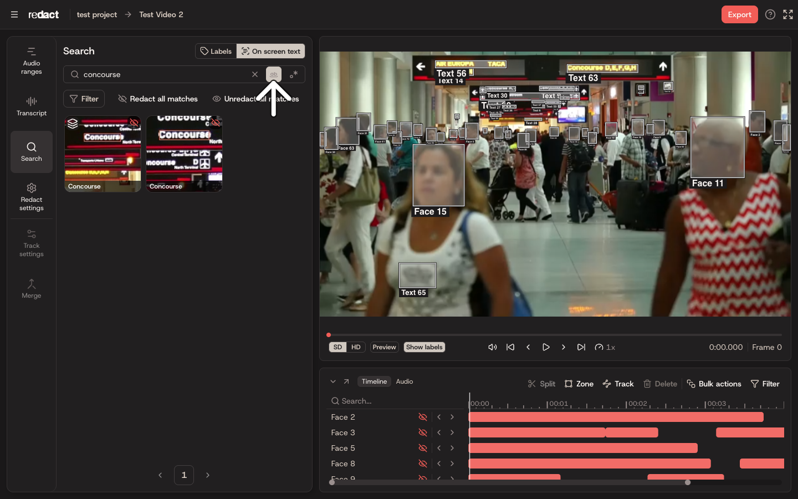This screenshot has height=499, width=798.
Task: Open Audio ranges panel
Action: point(32,61)
